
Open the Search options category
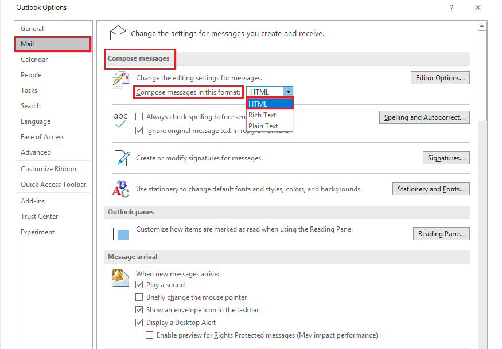pyautogui.click(x=53, y=106)
